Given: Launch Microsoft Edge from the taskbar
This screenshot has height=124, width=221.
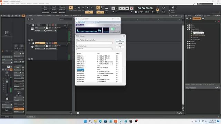Looking at the screenshot, I should pyautogui.click(x=100, y=121).
